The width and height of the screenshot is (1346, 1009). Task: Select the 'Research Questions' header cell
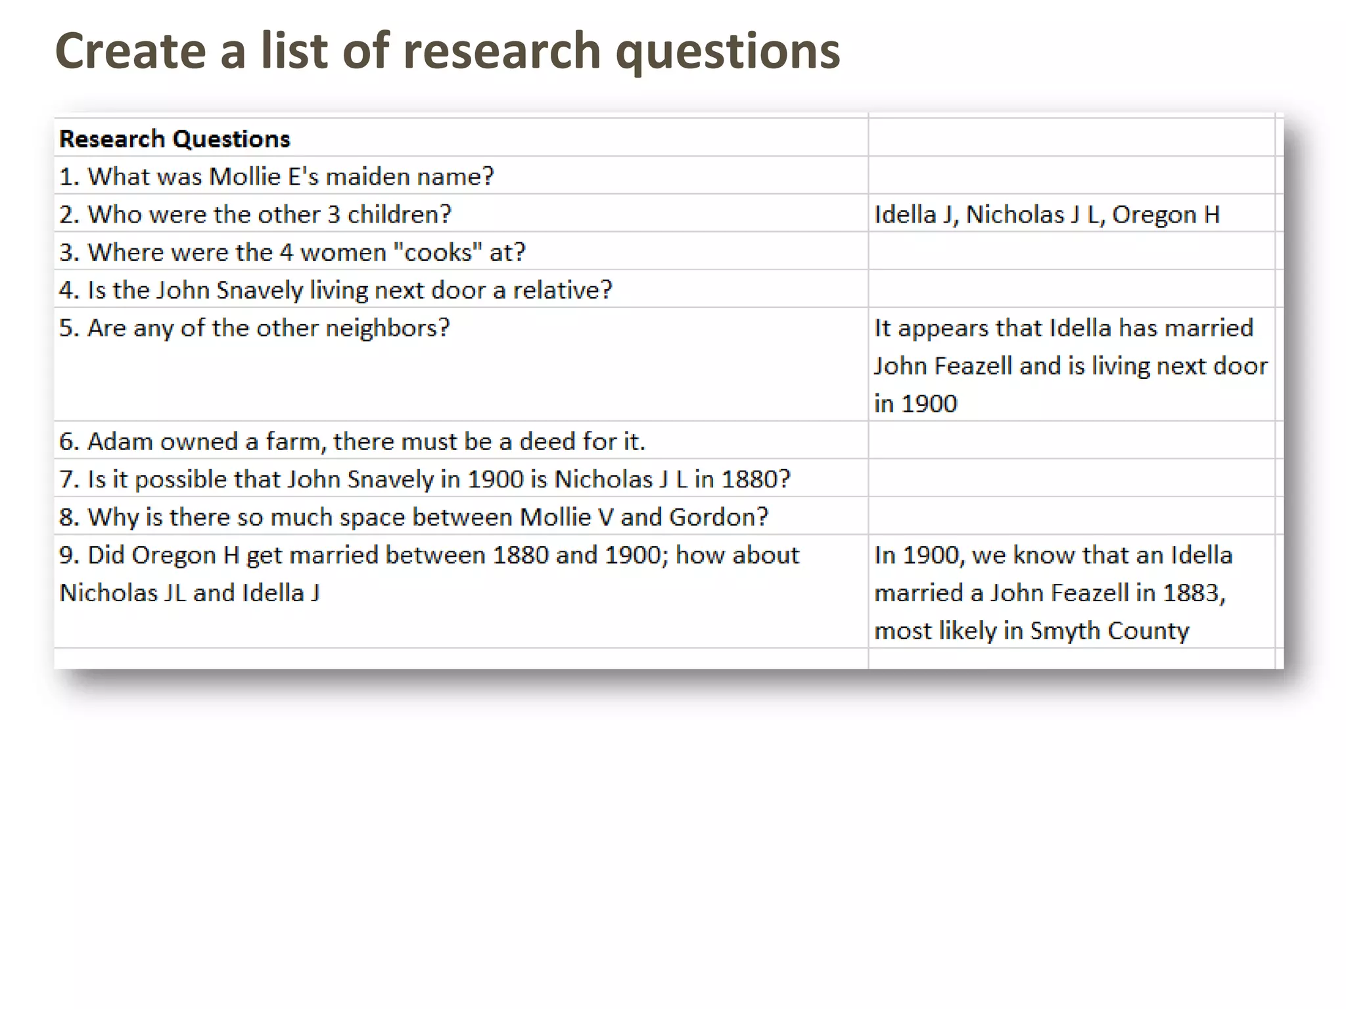[461, 137]
